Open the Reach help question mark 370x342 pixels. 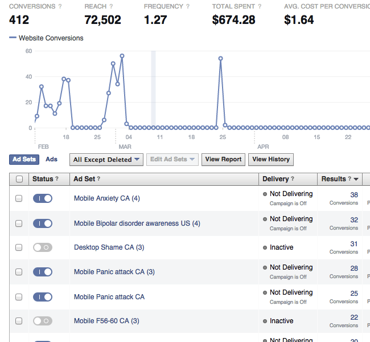(111, 6)
